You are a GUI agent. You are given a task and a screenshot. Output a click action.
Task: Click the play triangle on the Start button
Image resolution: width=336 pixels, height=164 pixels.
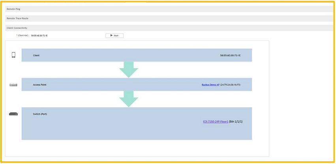point(112,35)
